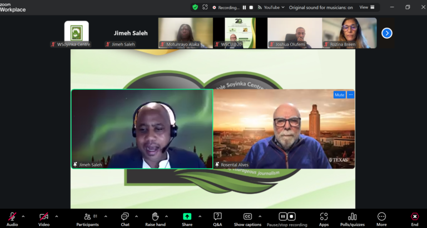
Task: Click the green Share screen button
Action: coord(187,216)
